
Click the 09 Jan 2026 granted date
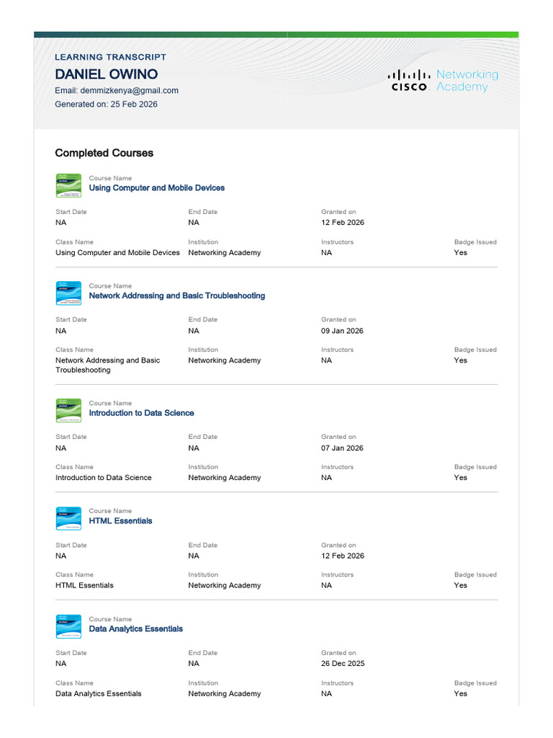coord(342,332)
